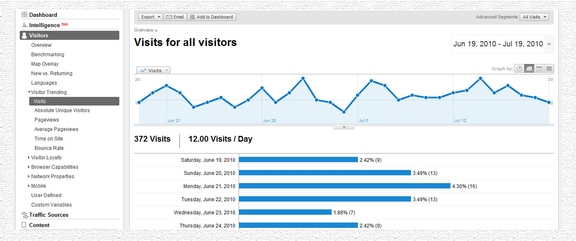
Task: Select the Traffic Sources icon
Action: point(24,215)
